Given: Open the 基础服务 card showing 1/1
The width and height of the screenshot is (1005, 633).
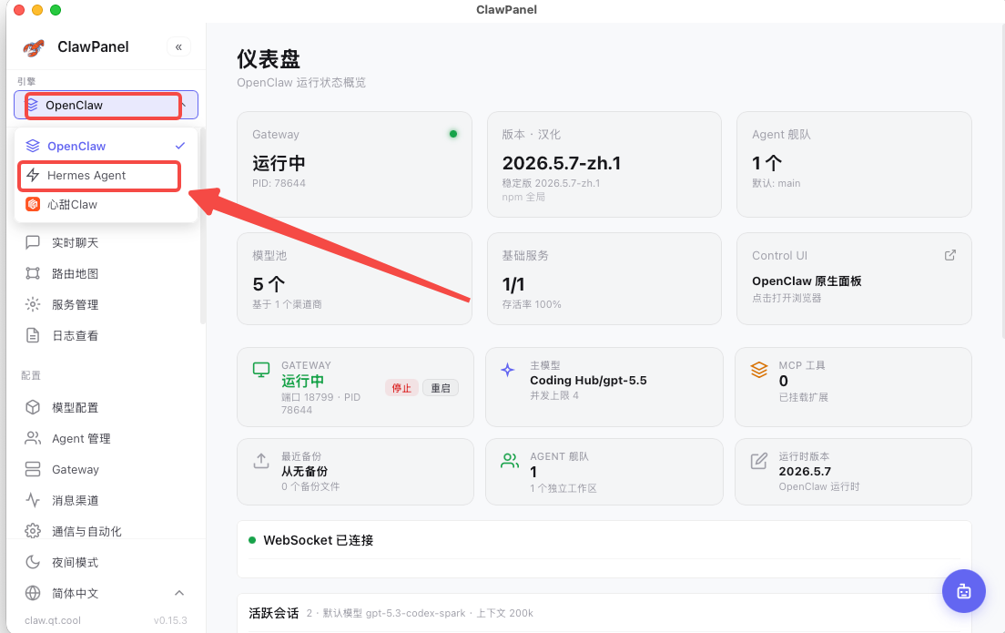Looking at the screenshot, I should [604, 279].
